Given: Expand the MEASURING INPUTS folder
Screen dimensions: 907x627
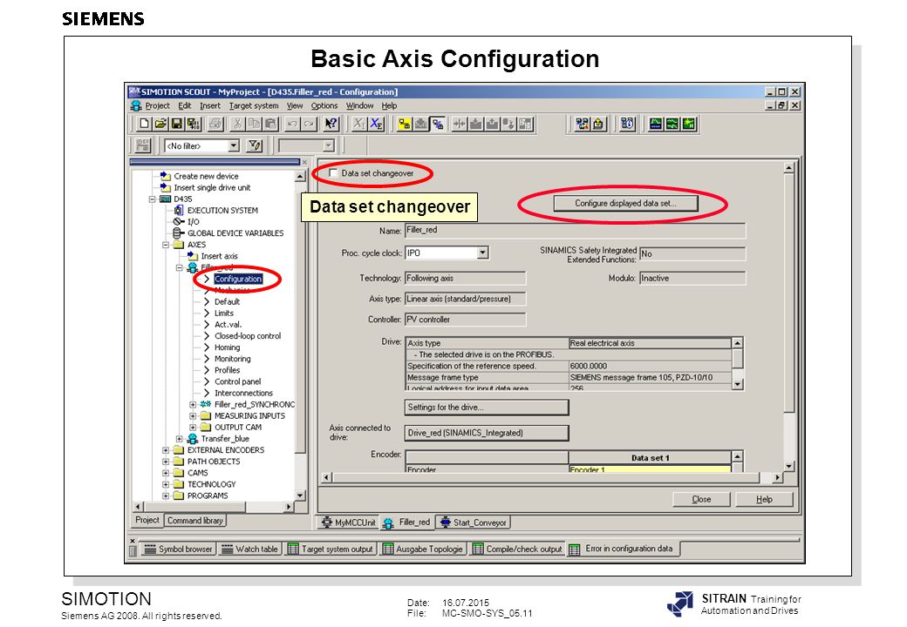Looking at the screenshot, I should (x=193, y=416).
